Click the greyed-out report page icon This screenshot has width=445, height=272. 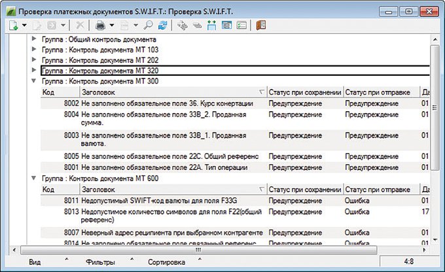124,25
